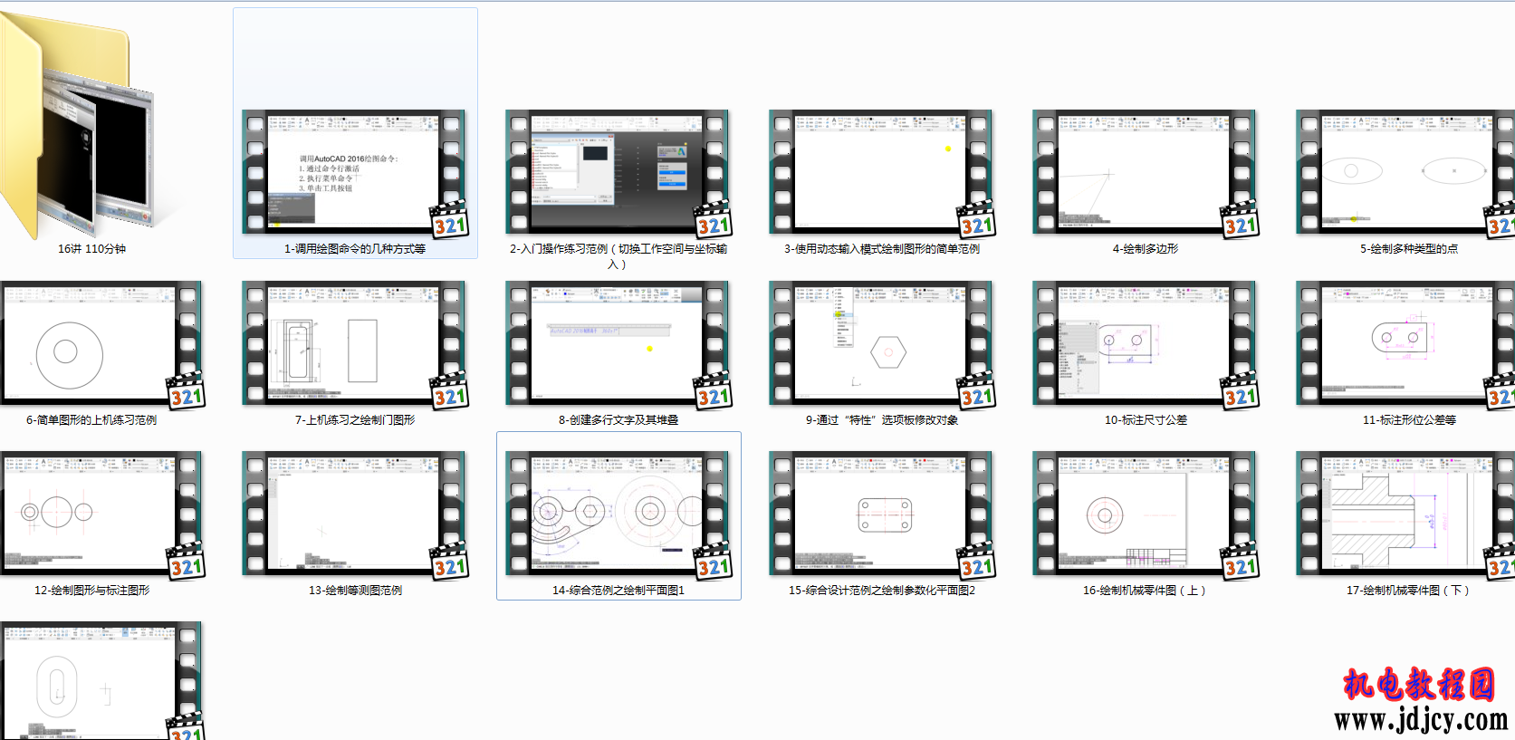Click the 5-绘制多种类型的点 video icon

pos(1405,172)
